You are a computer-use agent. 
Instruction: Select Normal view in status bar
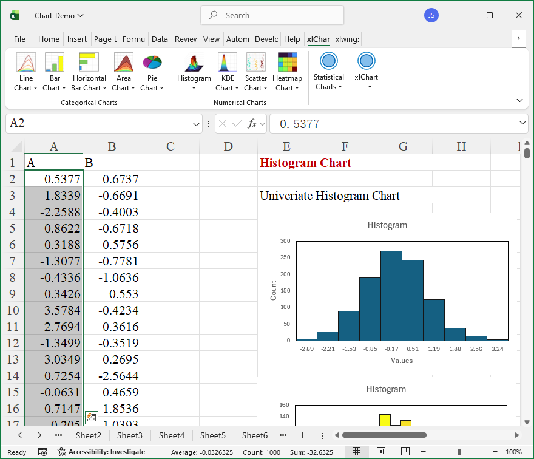[x=357, y=452]
